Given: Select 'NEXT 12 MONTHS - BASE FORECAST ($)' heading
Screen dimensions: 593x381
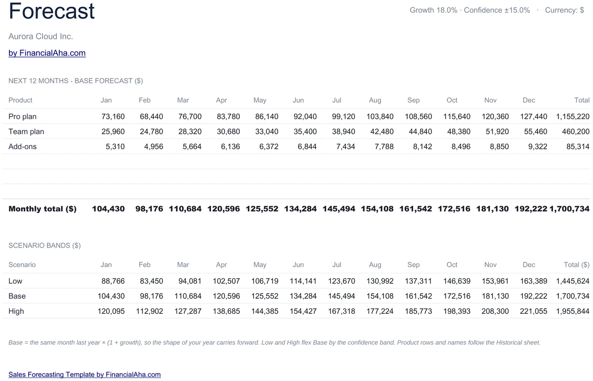Looking at the screenshot, I should [x=76, y=81].
